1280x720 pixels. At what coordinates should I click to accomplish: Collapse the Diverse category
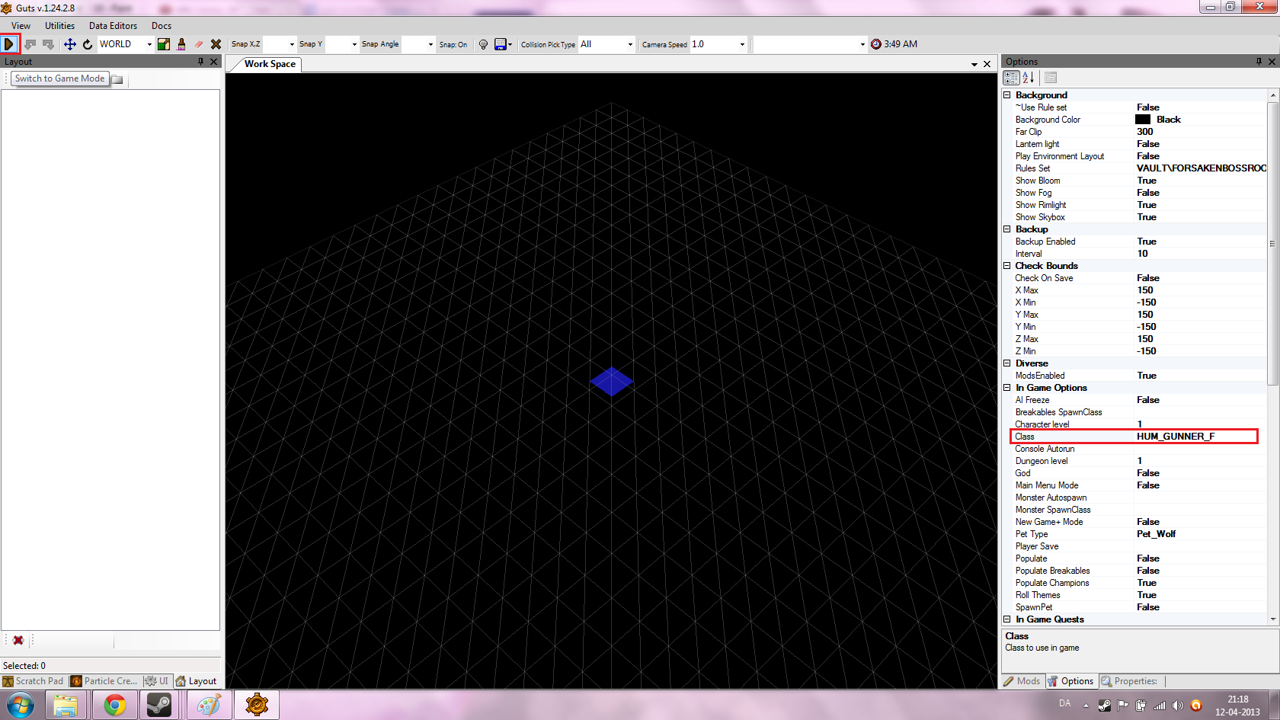click(x=1007, y=363)
